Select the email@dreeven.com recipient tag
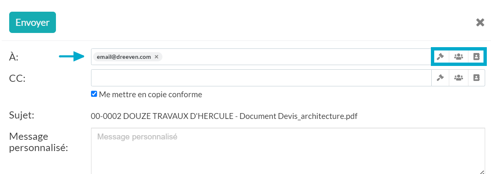 pyautogui.click(x=124, y=57)
